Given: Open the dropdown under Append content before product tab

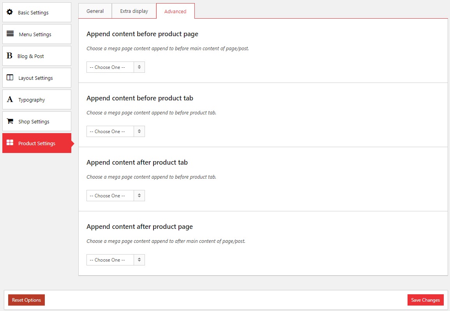Looking at the screenshot, I should [x=110, y=132].
